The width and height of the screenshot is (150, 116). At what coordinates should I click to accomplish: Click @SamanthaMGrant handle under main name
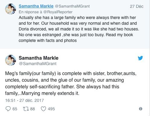(x=38, y=64)
